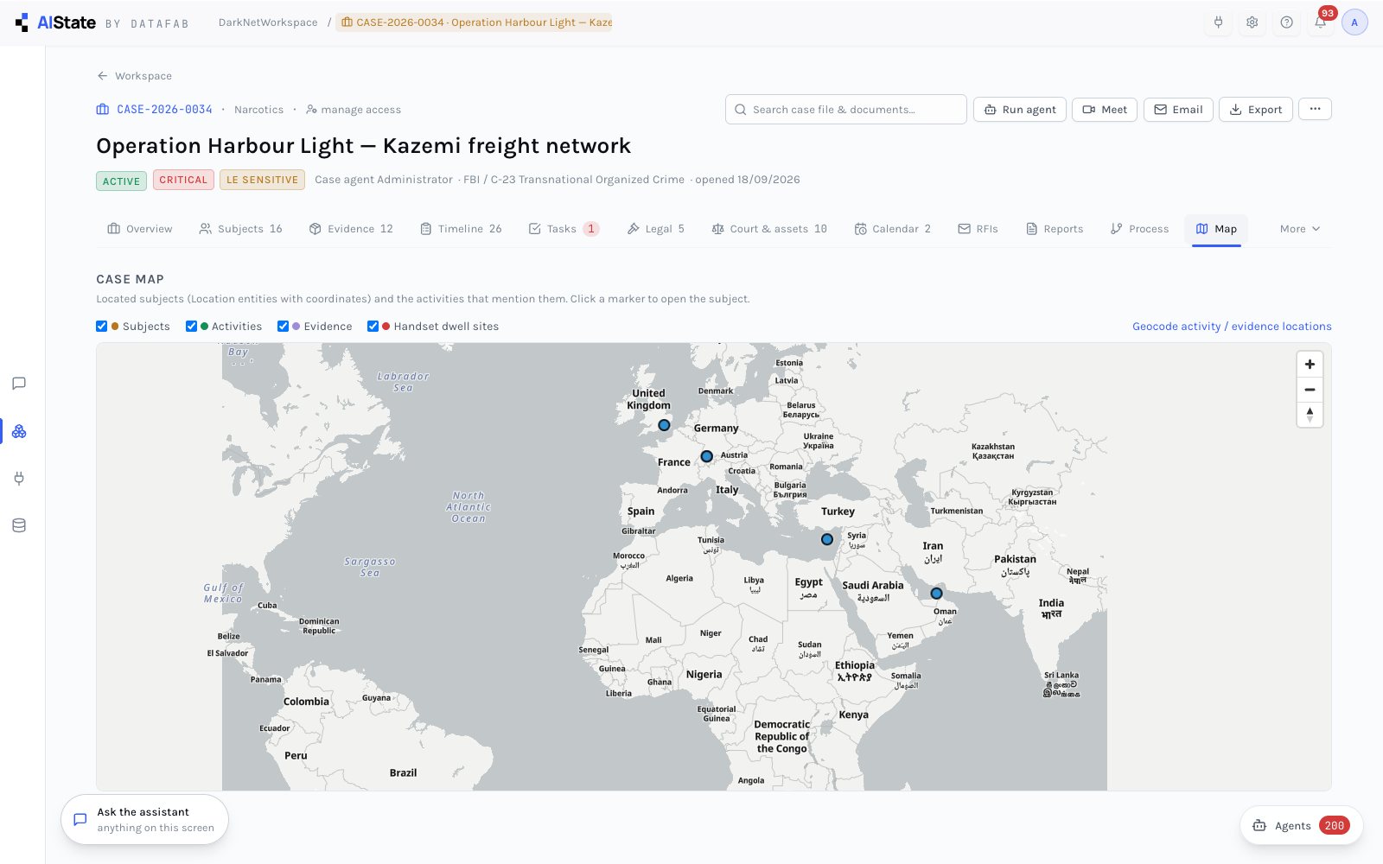This screenshot has height=864, width=1383.
Task: Click the AIState logo
Action: (x=55, y=22)
